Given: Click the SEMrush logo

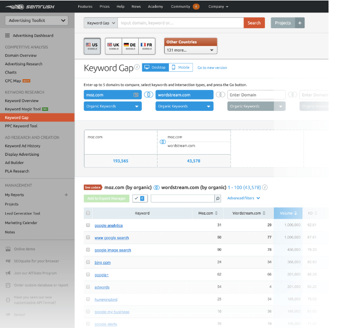Looking at the screenshot, I should point(30,7).
